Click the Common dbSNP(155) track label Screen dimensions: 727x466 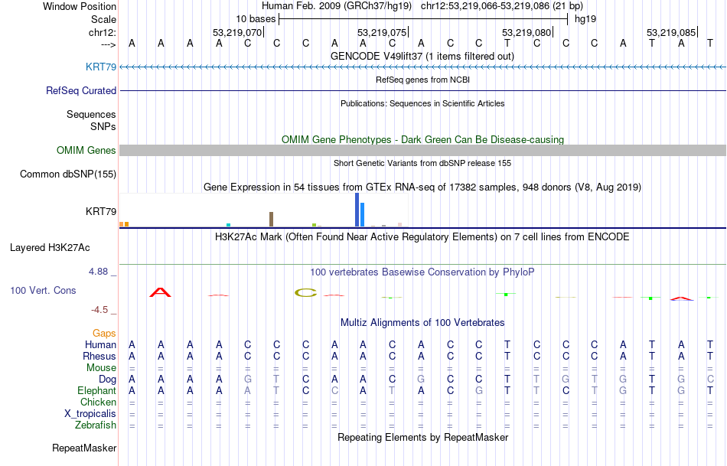pyautogui.click(x=68, y=174)
